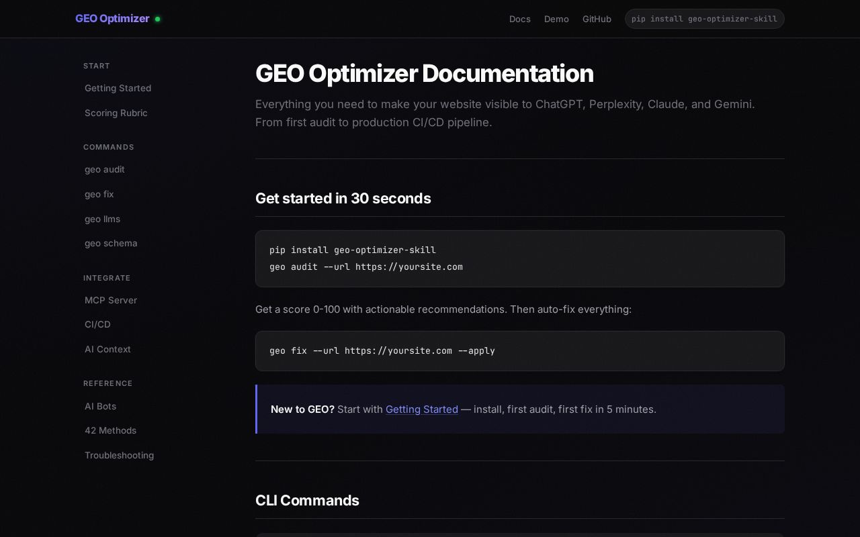
Task: Open Troubleshooting in the sidebar
Action: [x=119, y=455]
